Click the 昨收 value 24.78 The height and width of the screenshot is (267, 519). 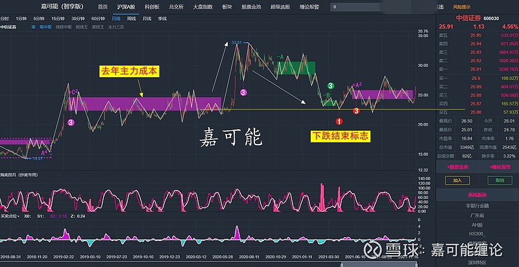[509, 130]
